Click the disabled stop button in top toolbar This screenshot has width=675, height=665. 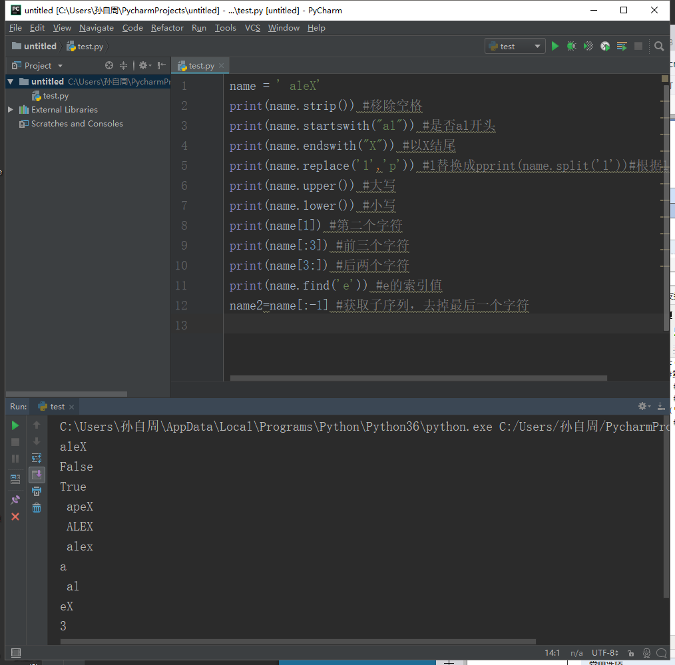pos(638,46)
